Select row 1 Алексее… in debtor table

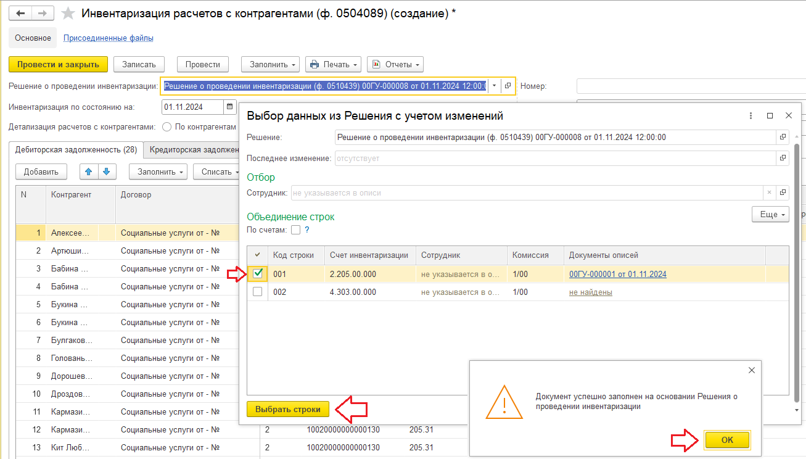127,233
